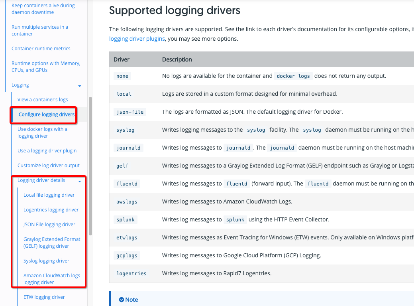Select View a container's logs
The image size is (414, 306).
pos(42,99)
